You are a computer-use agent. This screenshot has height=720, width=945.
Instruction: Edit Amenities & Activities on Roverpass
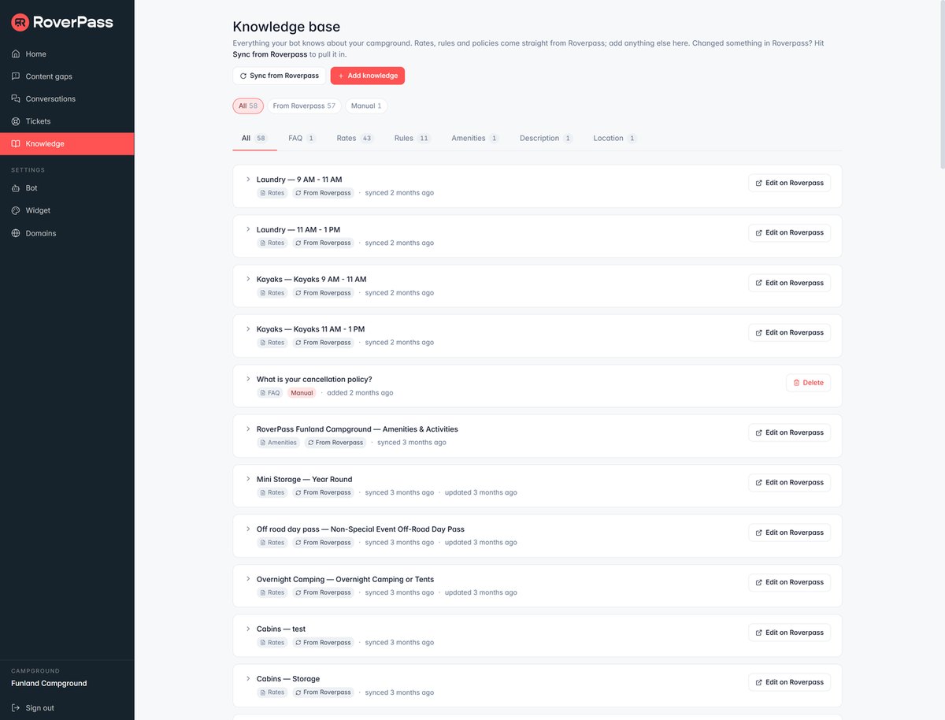[789, 432]
